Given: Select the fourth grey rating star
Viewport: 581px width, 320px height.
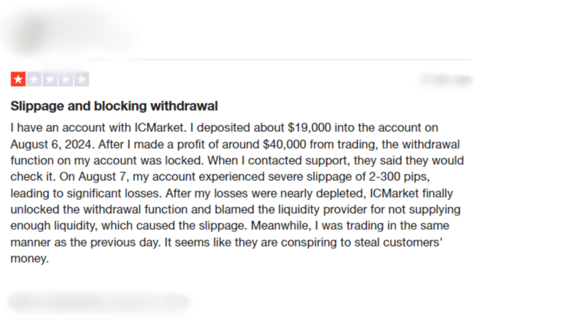Looking at the screenshot, I should click(66, 79).
